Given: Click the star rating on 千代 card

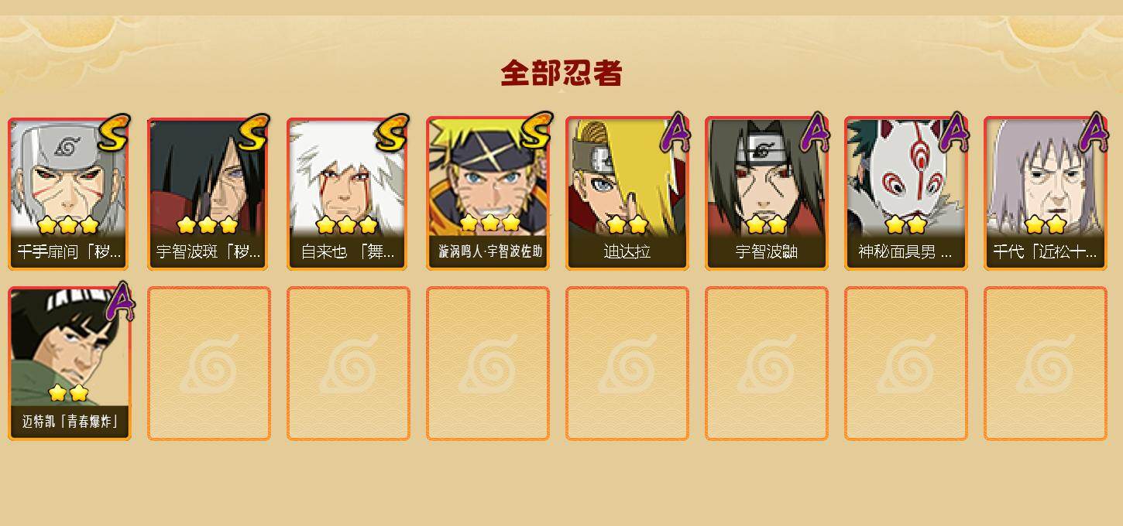Looking at the screenshot, I should coord(1045,225).
